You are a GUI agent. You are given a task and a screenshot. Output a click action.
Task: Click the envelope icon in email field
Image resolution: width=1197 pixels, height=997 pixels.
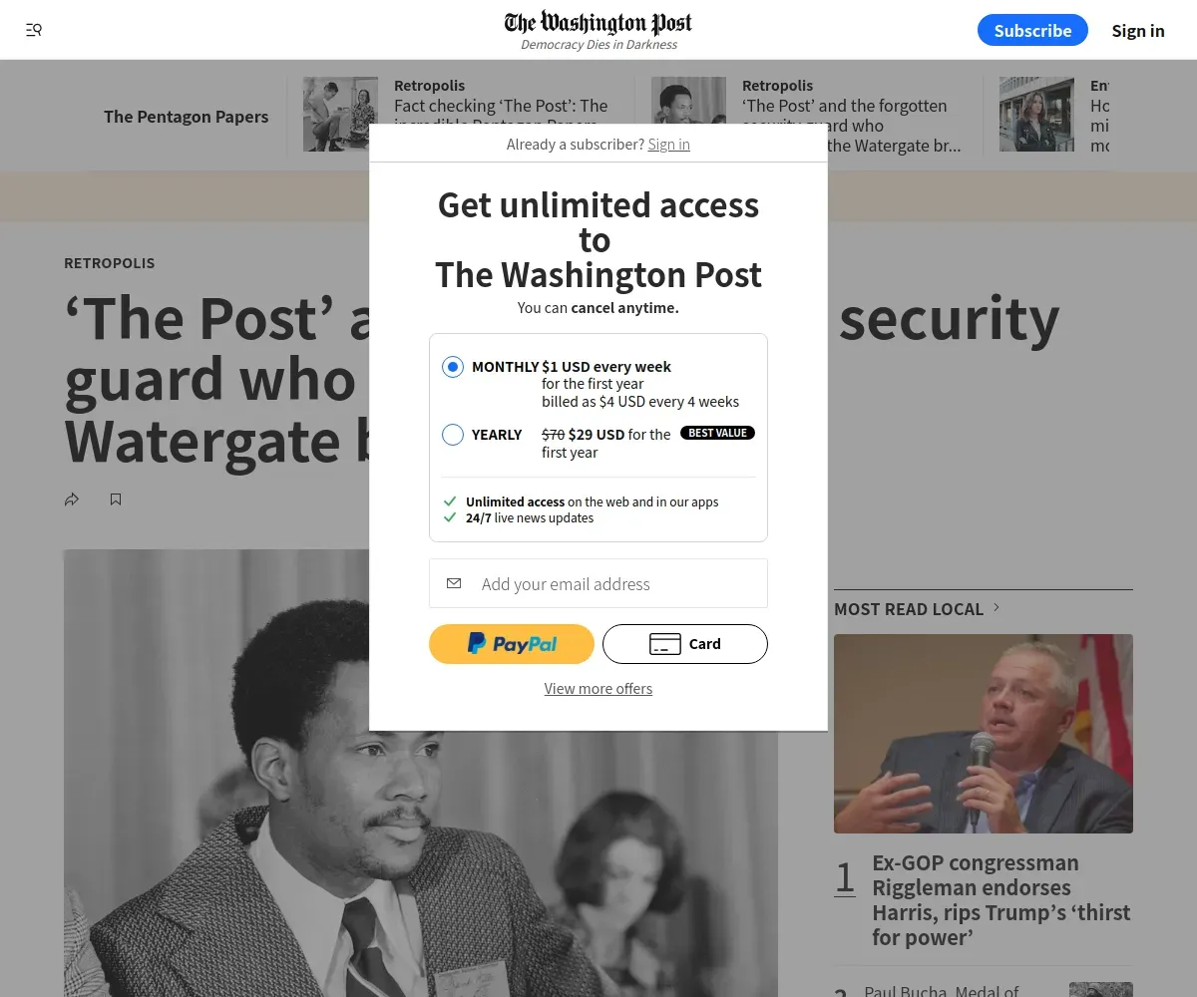click(454, 583)
